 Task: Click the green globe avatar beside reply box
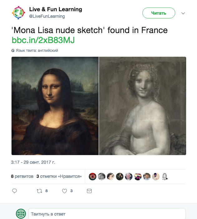click(21, 214)
